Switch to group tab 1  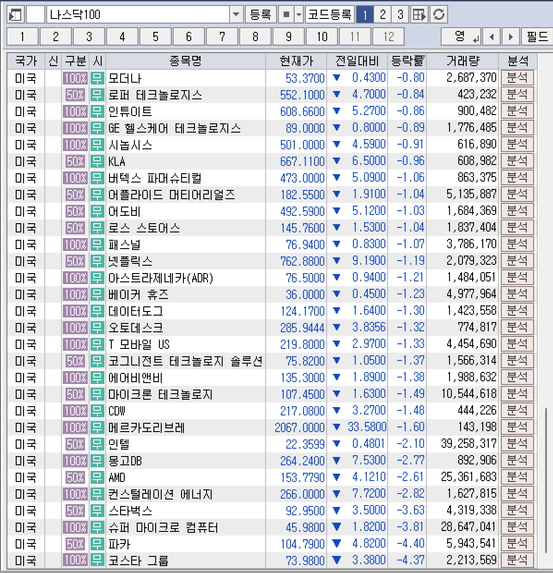click(22, 37)
